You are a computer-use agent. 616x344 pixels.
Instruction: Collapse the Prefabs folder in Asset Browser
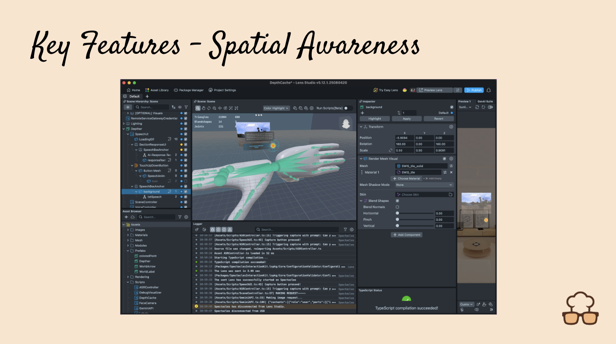pos(128,251)
